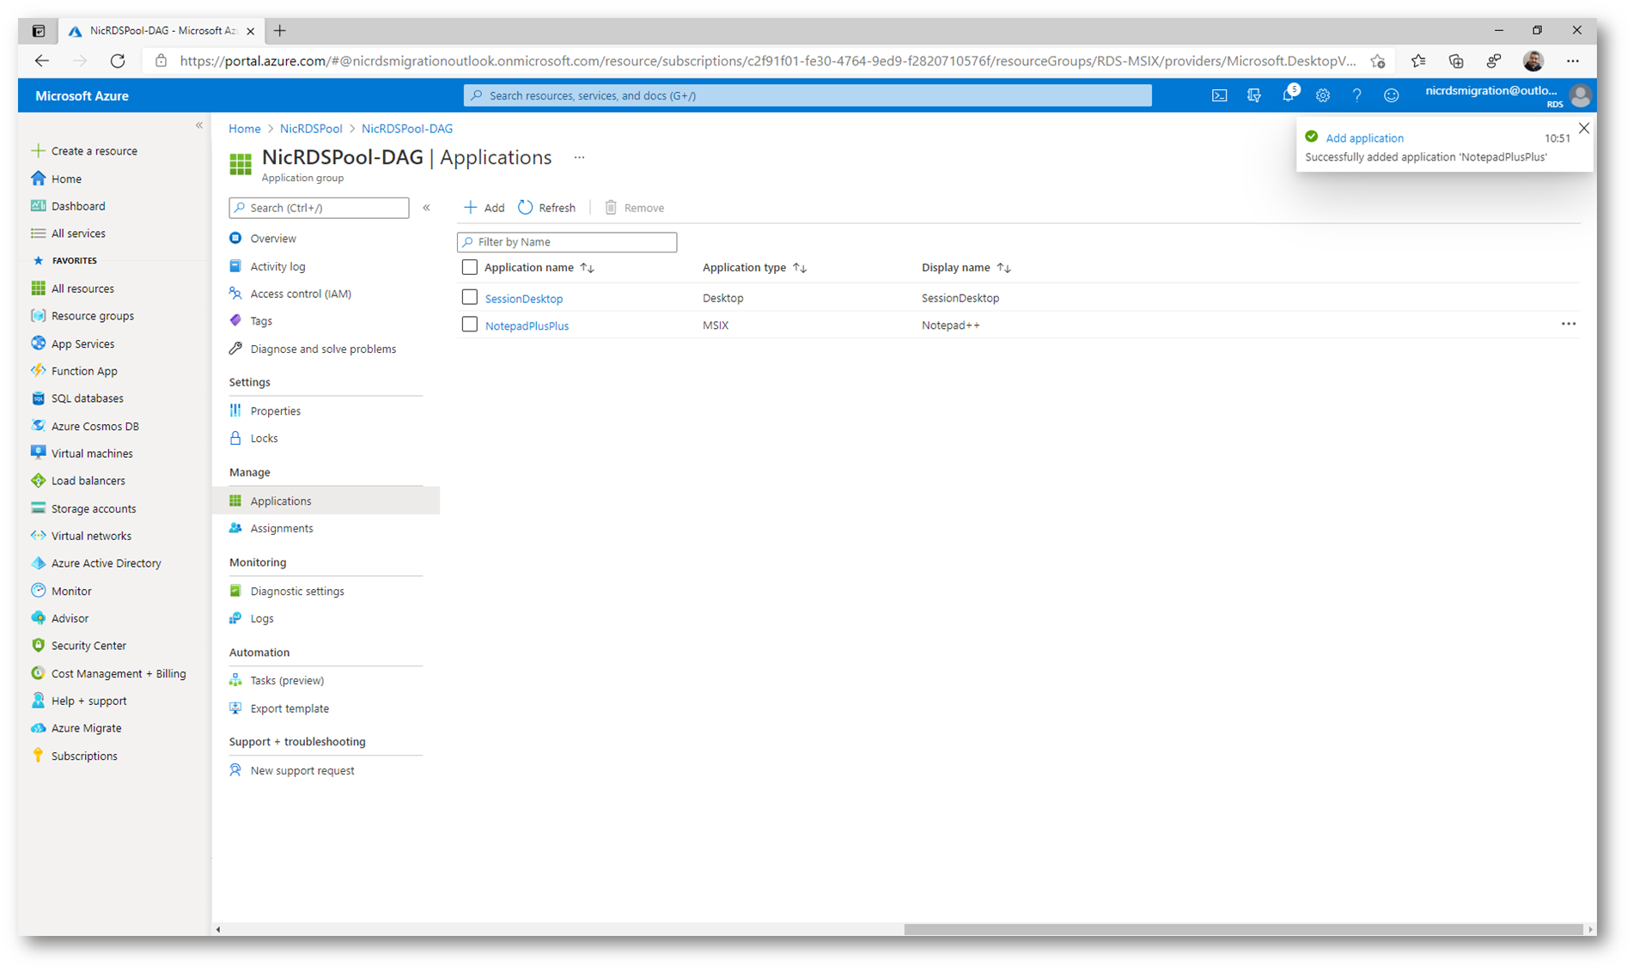This screenshot has width=1633, height=972.
Task: Tick the NotepadPlusPlus row checkbox
Action: 469,325
